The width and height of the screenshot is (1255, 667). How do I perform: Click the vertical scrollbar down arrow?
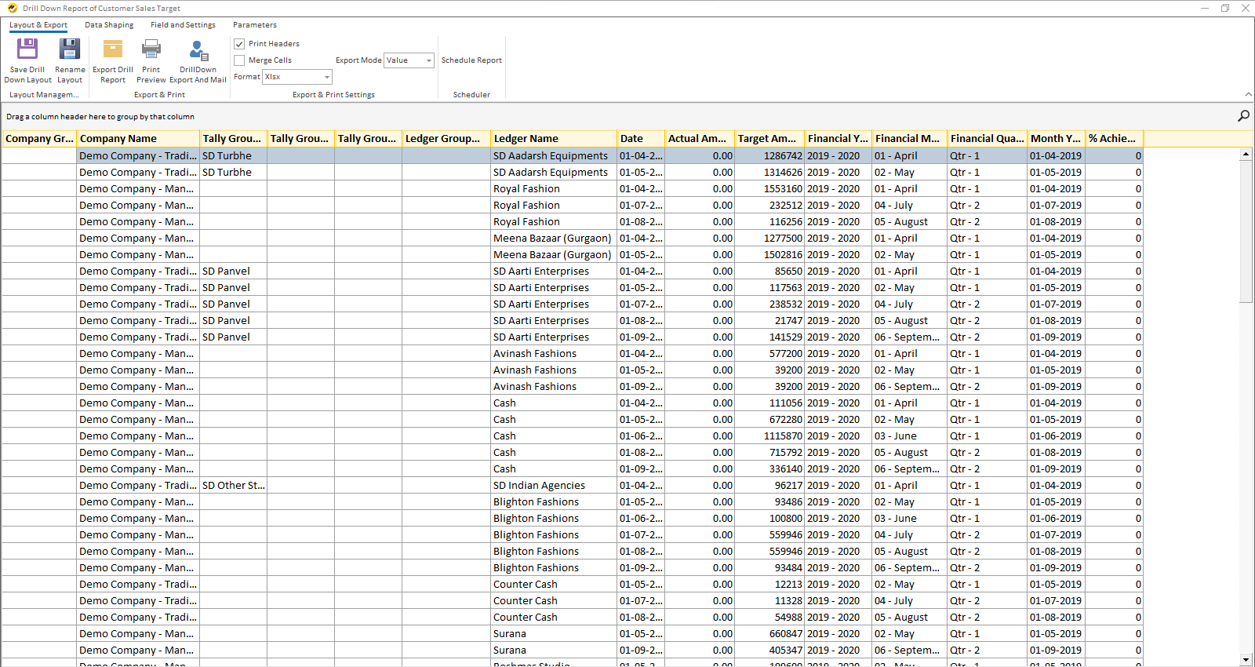click(1246, 660)
